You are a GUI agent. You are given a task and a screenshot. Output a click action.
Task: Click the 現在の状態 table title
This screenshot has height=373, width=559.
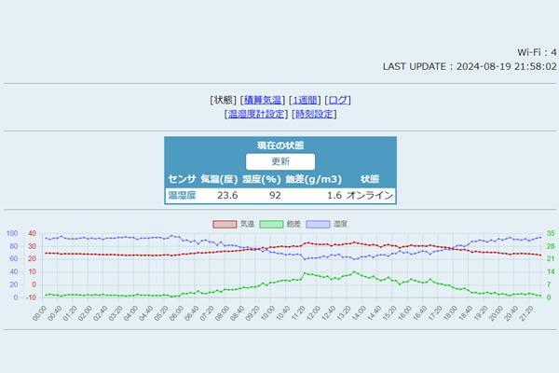(279, 145)
